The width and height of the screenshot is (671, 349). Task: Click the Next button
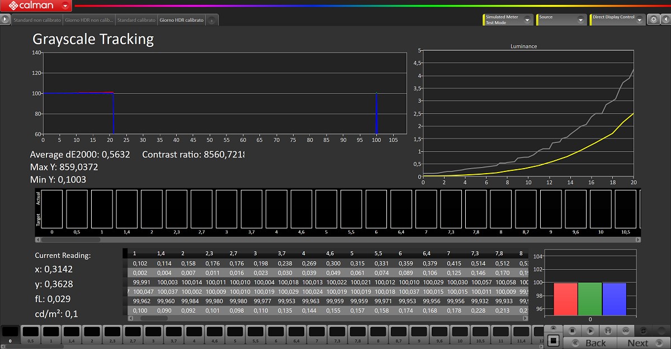643,342
